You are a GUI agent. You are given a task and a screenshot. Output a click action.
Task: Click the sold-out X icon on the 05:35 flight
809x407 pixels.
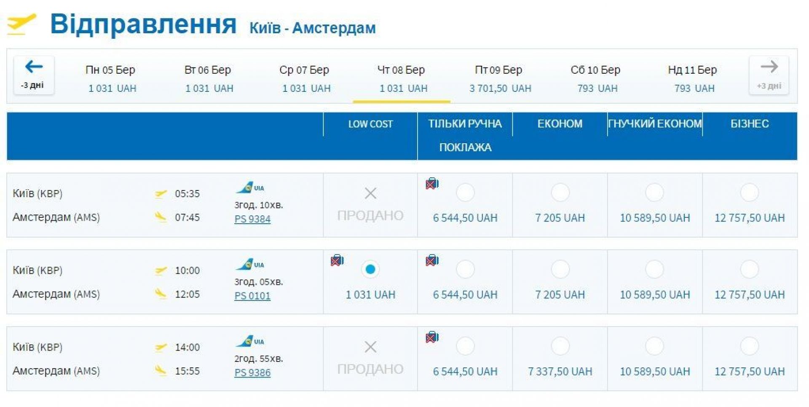370,193
